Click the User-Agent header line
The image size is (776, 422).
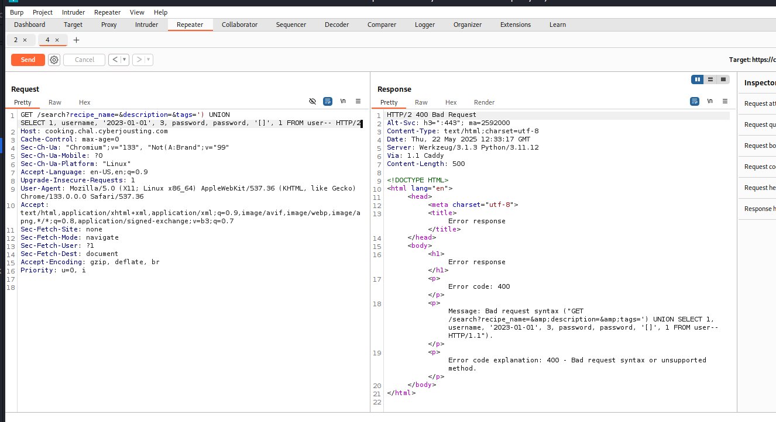click(188, 192)
